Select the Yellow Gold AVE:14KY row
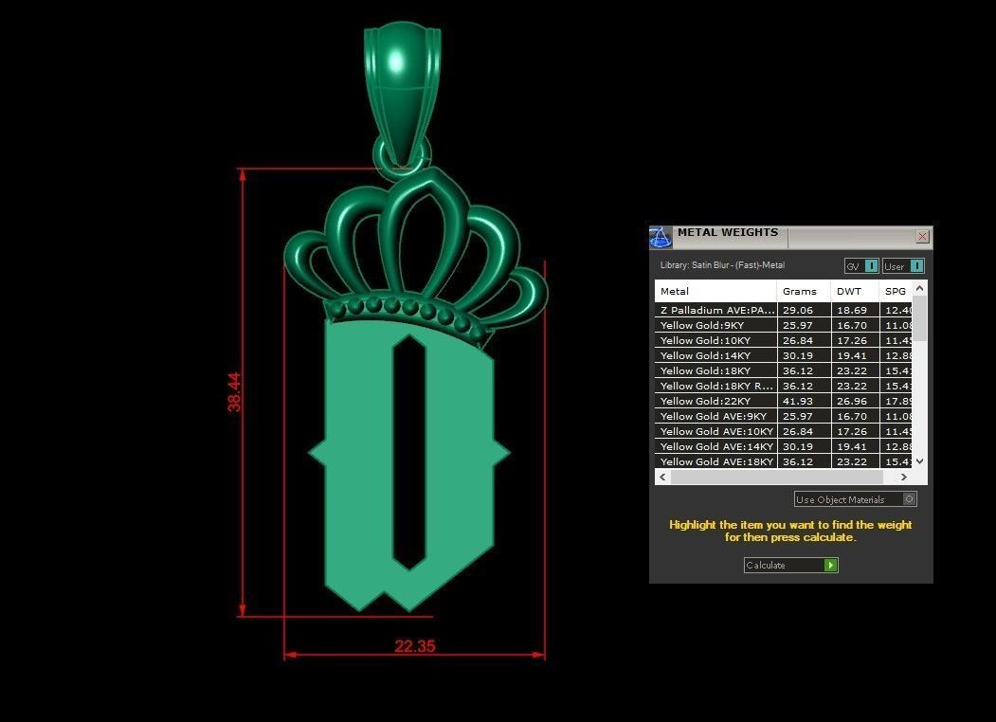 [785, 446]
